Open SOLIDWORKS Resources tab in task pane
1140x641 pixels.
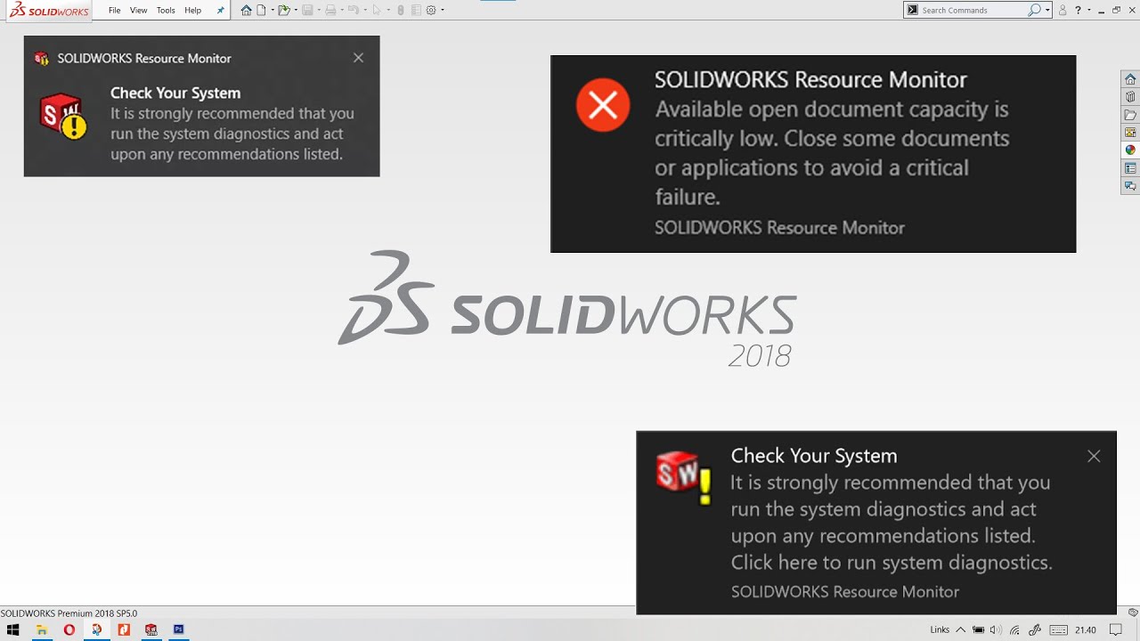[1130, 79]
